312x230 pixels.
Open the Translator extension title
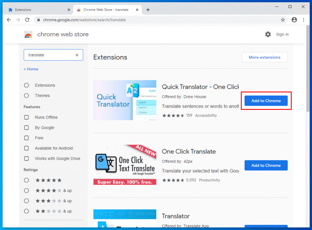pyautogui.click(x=175, y=216)
